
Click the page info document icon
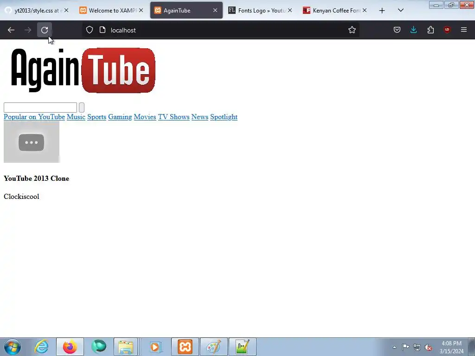103,30
